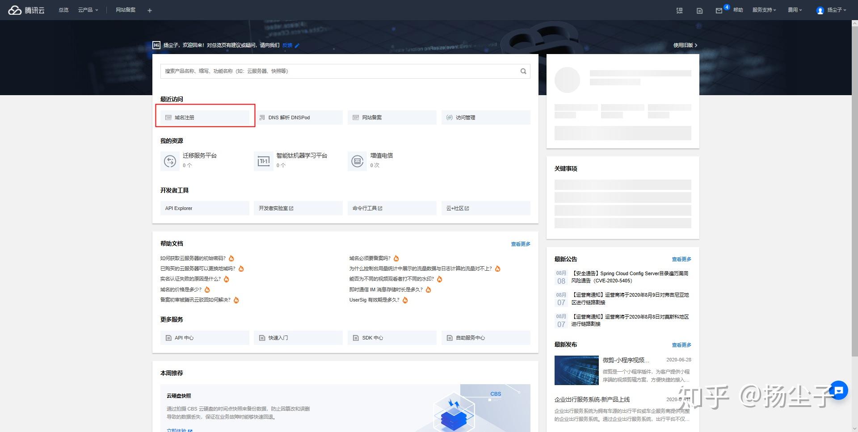The width and height of the screenshot is (858, 432).
Task: Open the 云硬盘快照 recommendation card
Action: tap(345, 408)
